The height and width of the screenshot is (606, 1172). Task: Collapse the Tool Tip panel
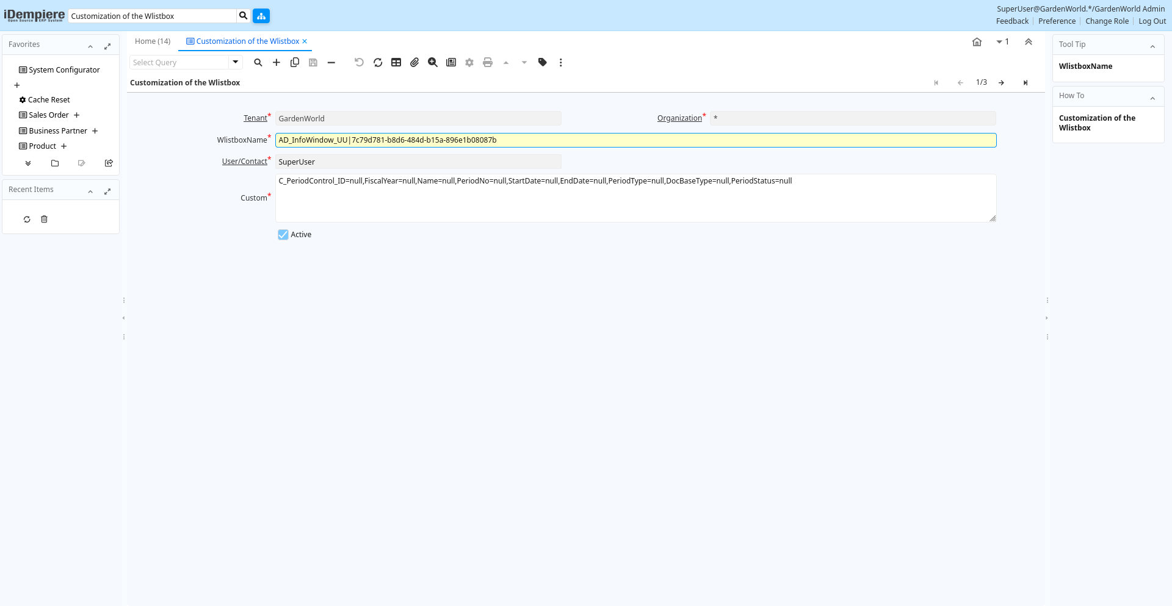(1152, 46)
